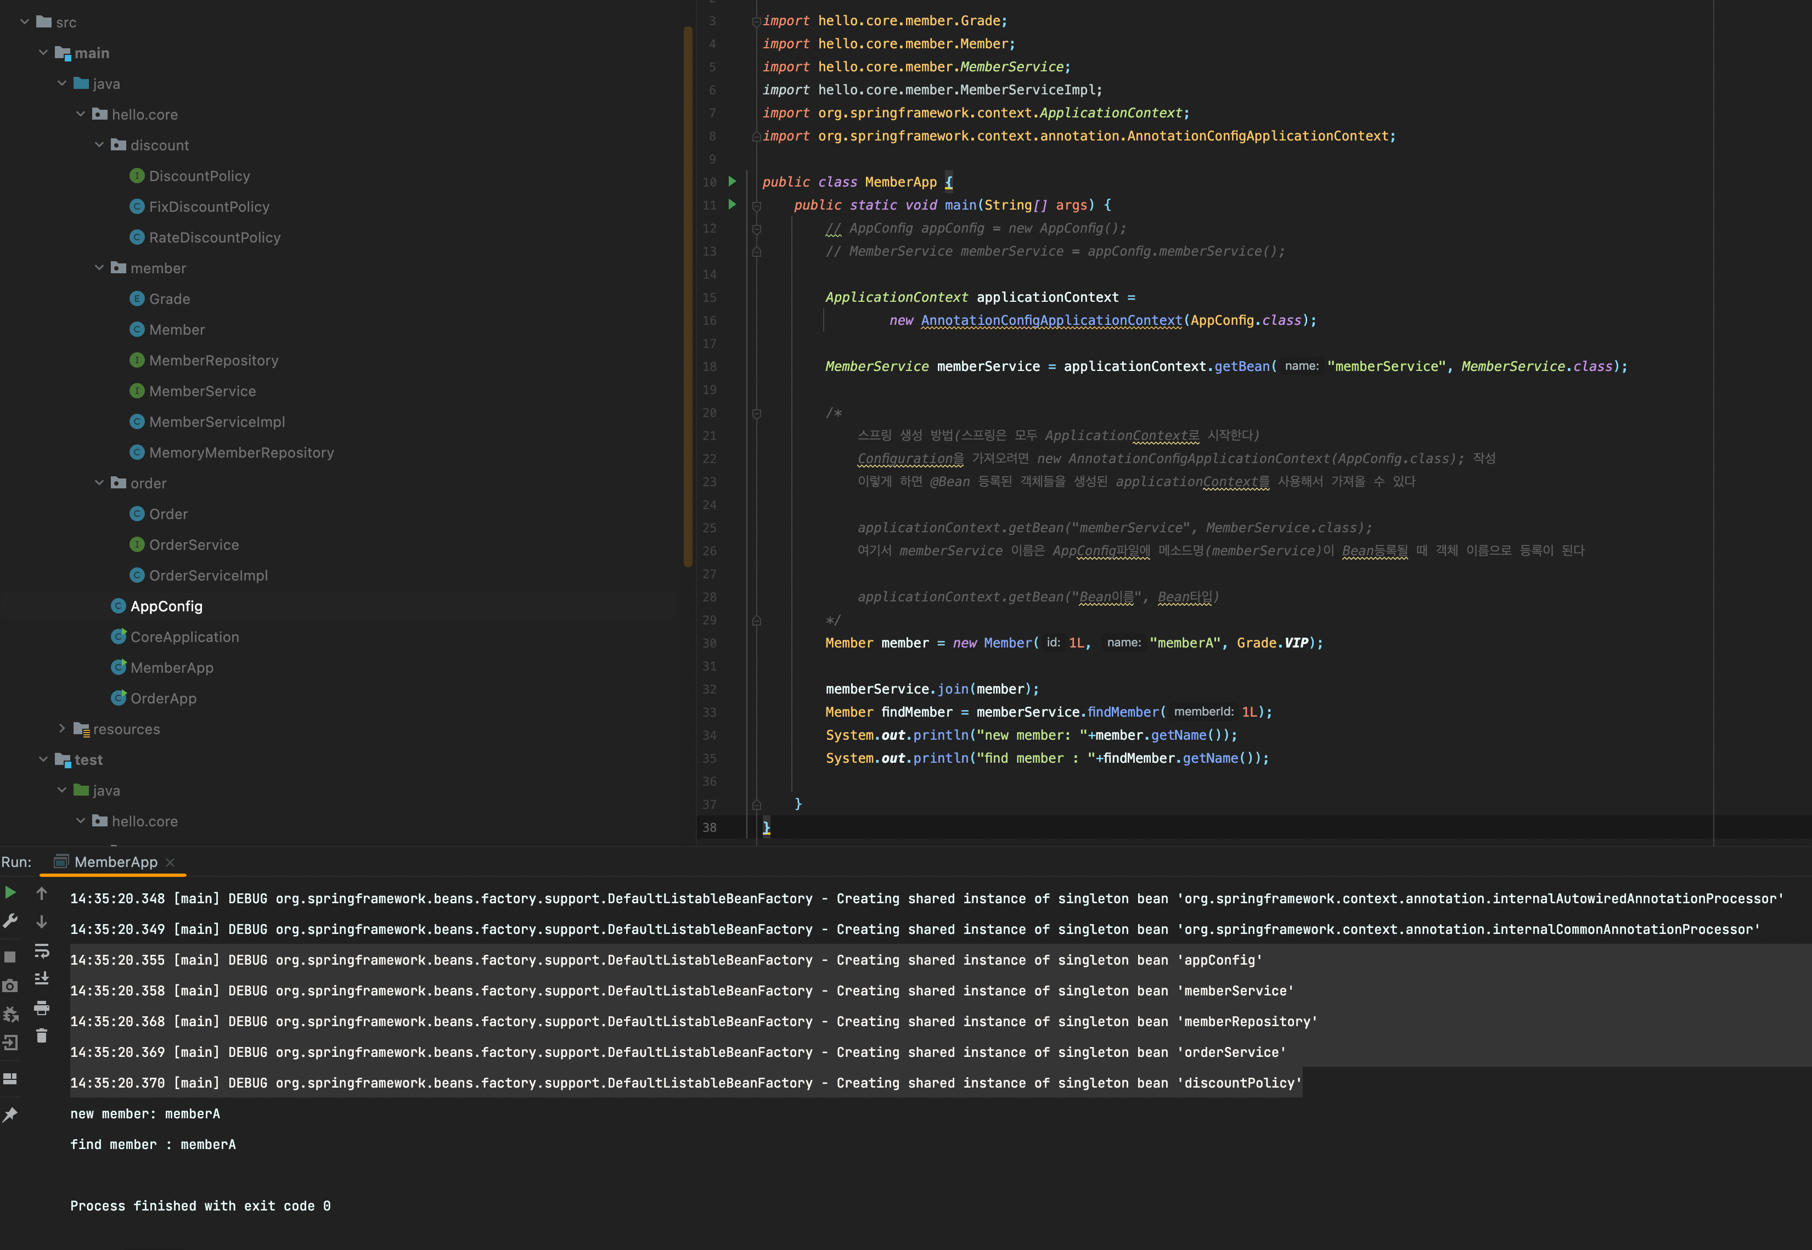Place cursor at line 38 closing brace
Image resolution: width=1812 pixels, height=1250 pixels.
[x=767, y=827]
